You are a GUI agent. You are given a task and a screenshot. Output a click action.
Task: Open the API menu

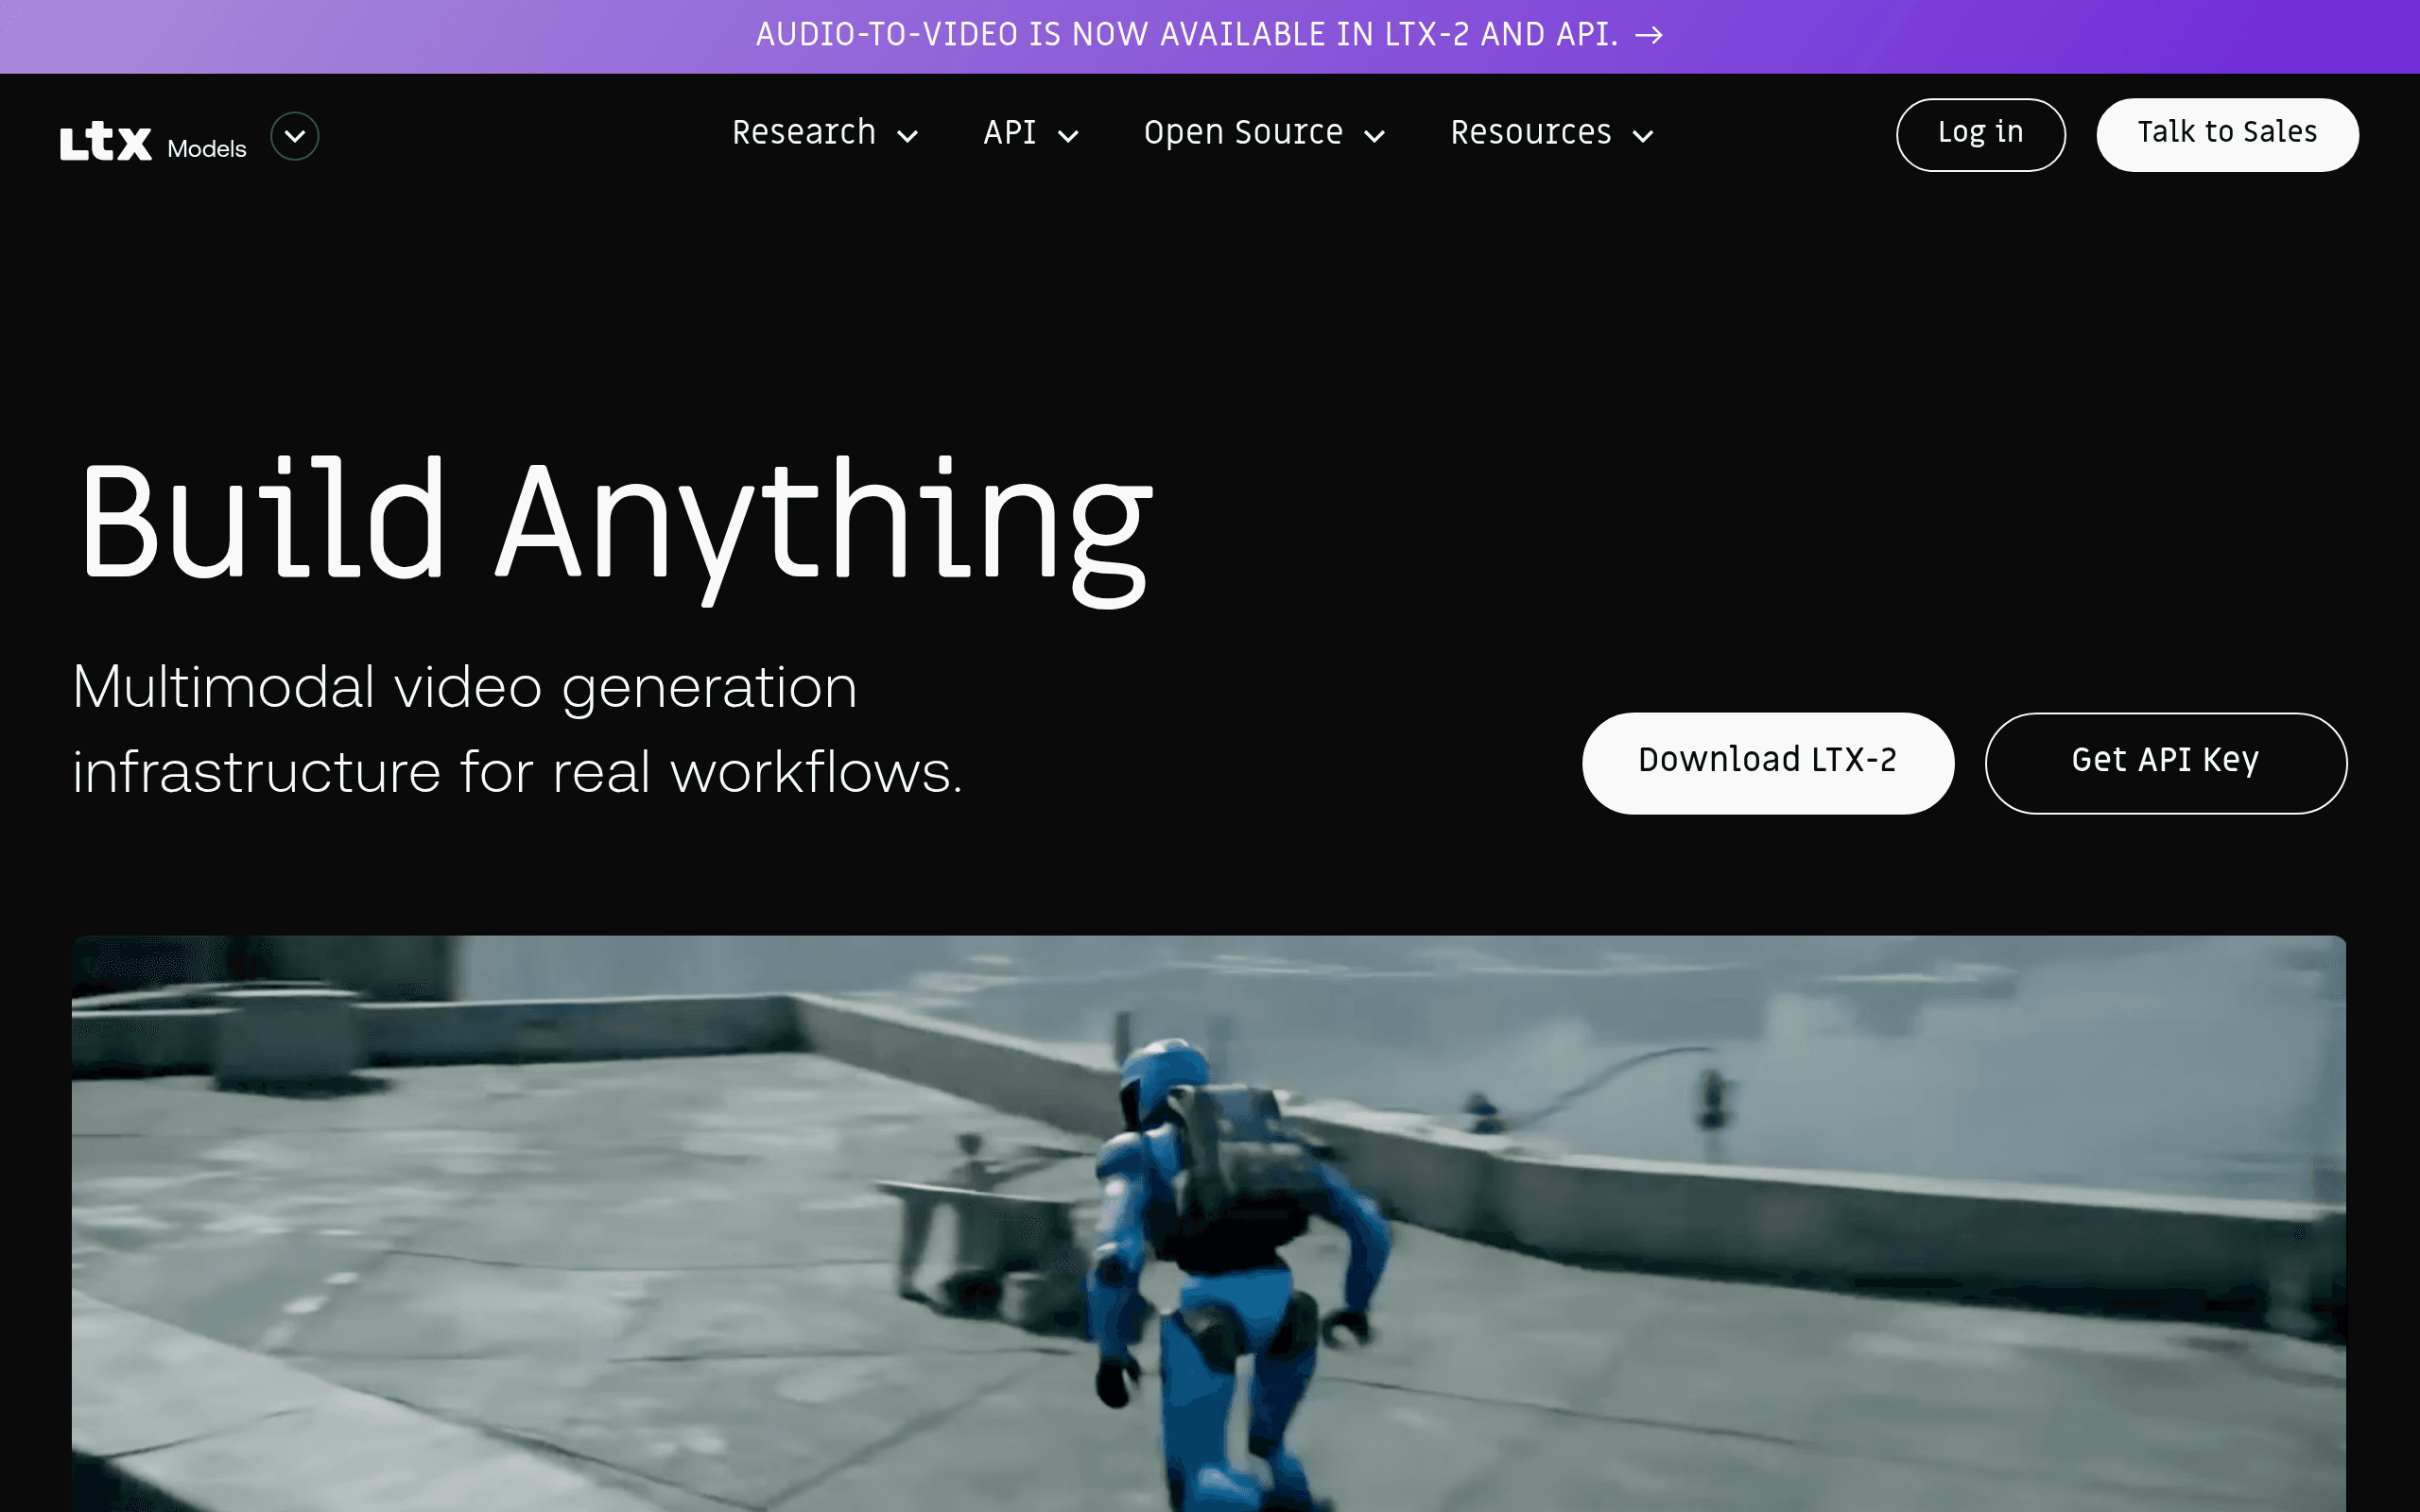click(1009, 133)
